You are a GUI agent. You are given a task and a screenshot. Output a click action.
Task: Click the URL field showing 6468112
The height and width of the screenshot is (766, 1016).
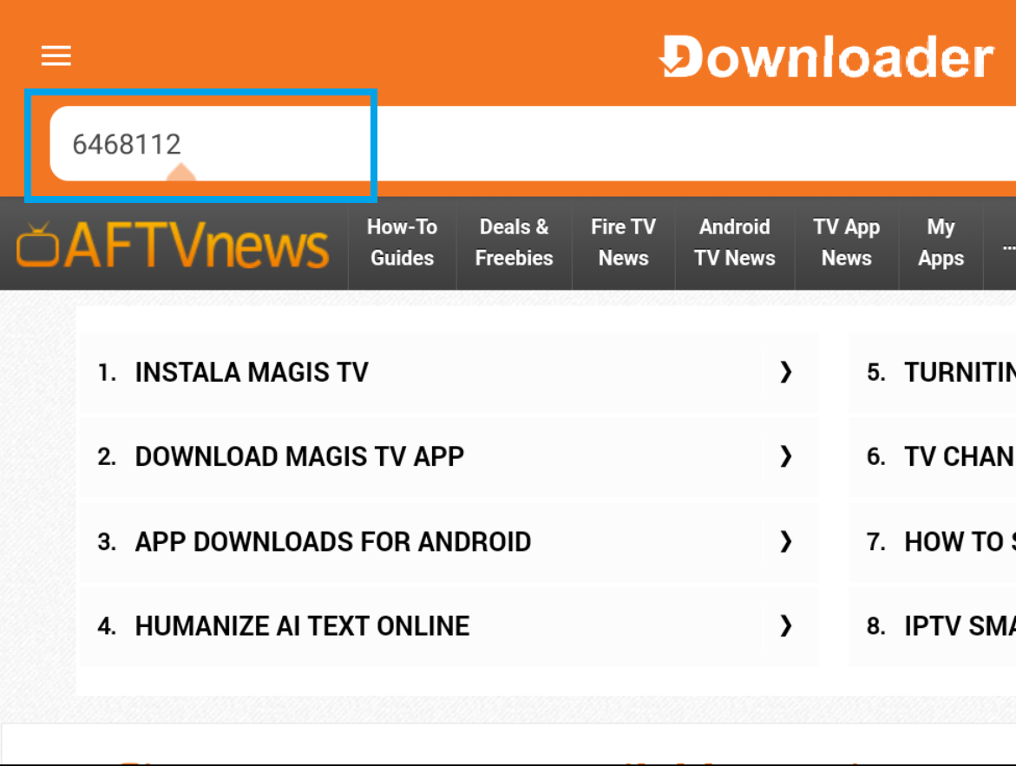200,143
